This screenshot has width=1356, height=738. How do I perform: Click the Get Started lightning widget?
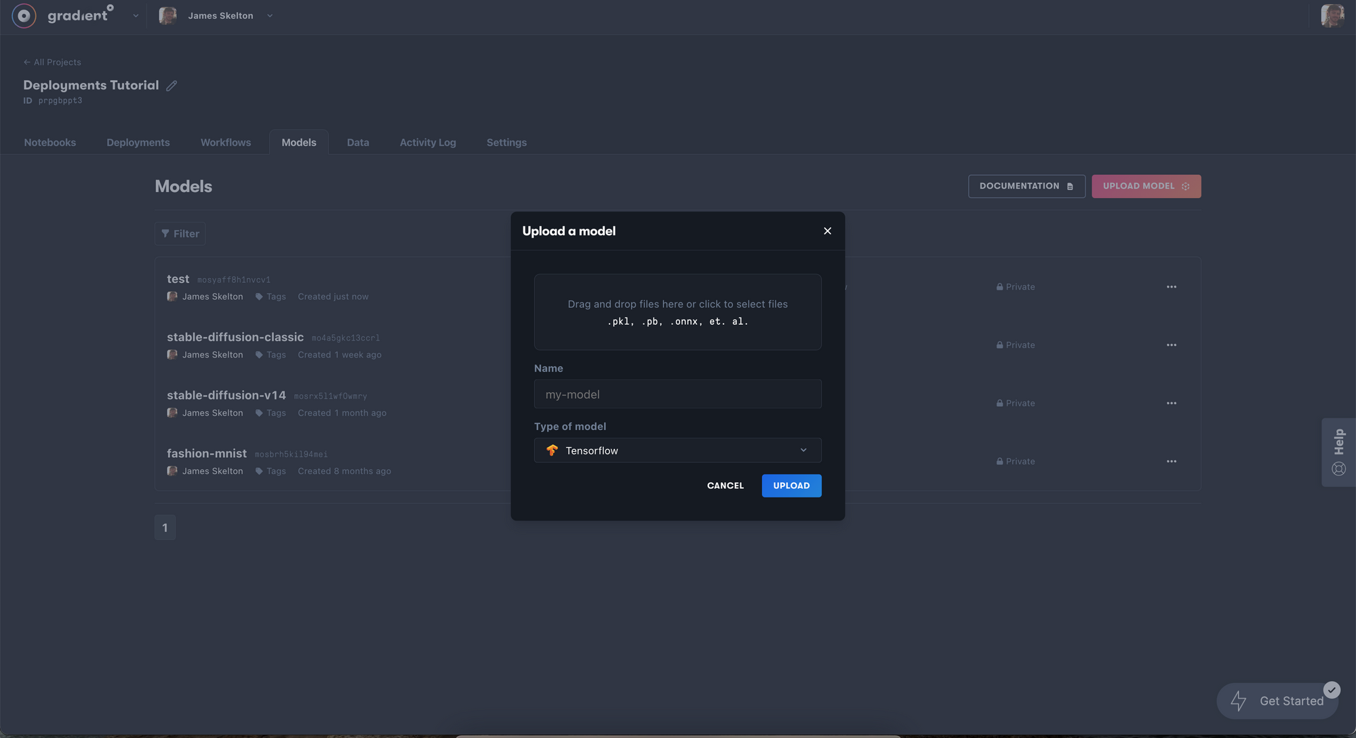tap(1277, 701)
